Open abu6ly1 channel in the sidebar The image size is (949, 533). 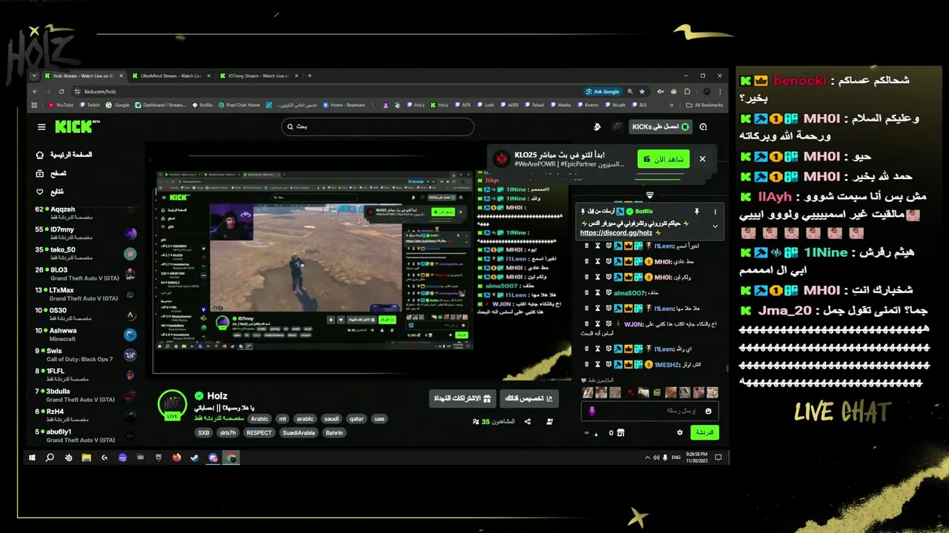tap(85, 435)
